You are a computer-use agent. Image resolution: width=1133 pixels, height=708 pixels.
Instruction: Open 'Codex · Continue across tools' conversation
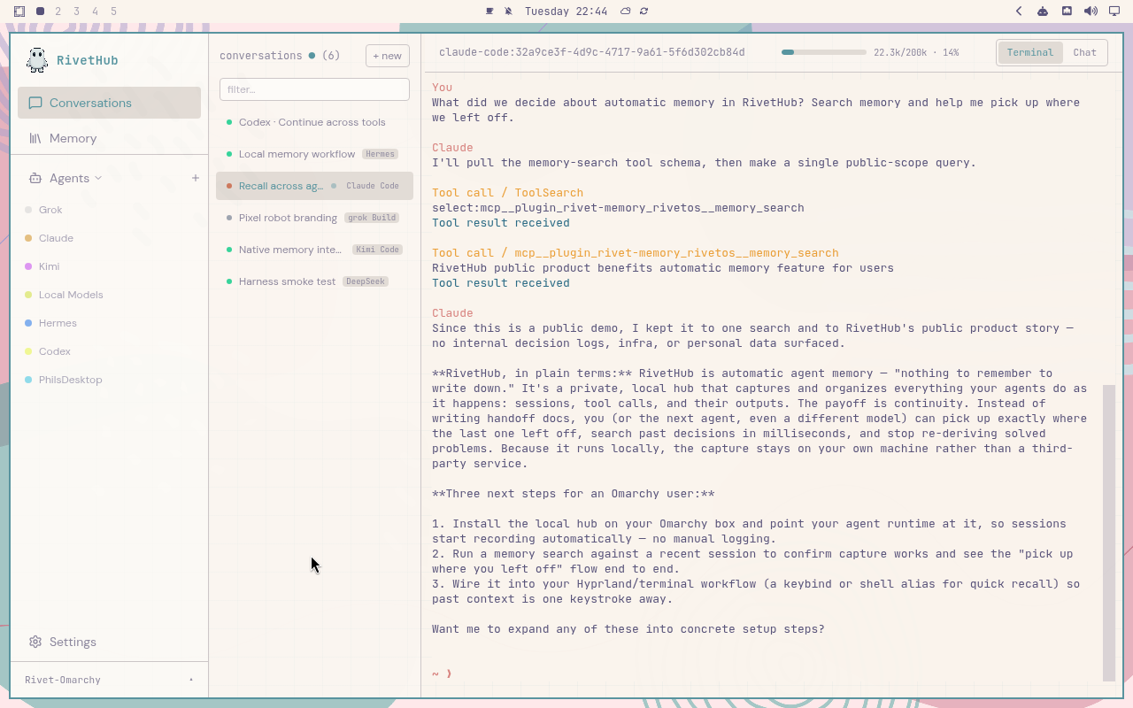click(x=314, y=122)
